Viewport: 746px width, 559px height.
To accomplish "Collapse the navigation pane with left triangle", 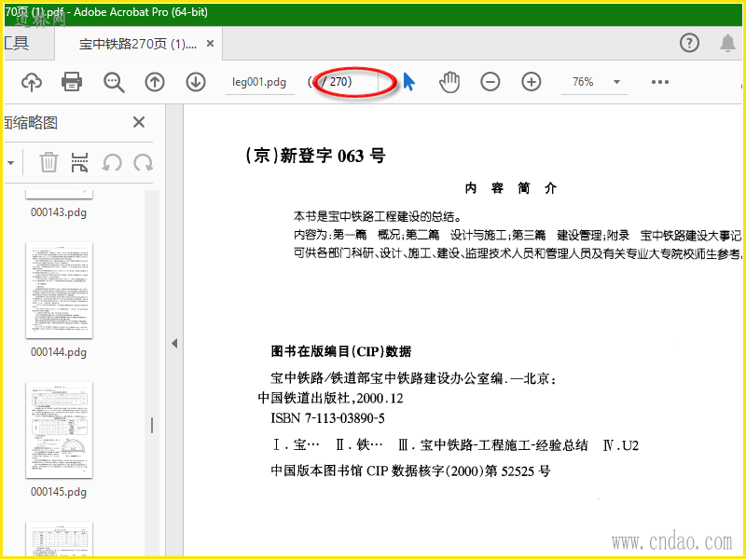I will [x=174, y=343].
